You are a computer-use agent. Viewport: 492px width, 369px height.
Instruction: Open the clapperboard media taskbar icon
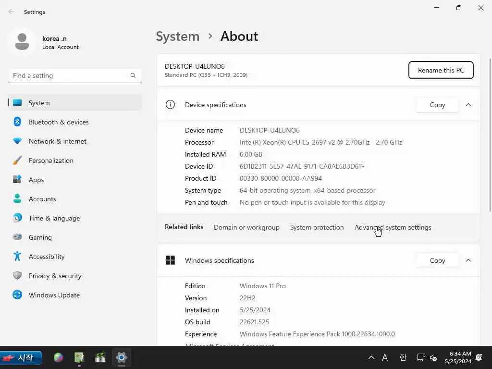point(100,357)
